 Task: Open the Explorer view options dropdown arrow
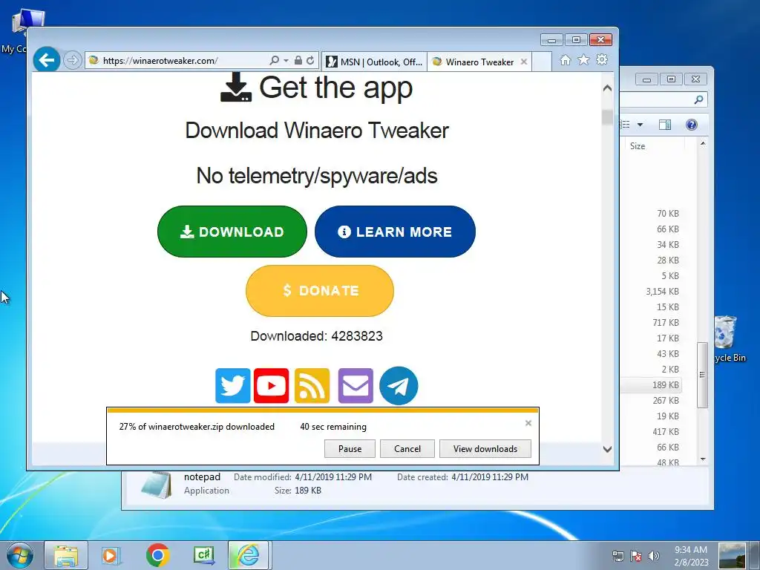tap(640, 125)
